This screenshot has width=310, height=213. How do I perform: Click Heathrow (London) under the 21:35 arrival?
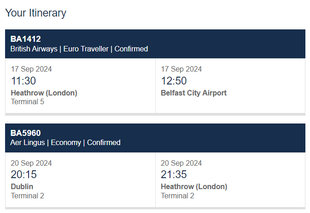[x=194, y=187]
